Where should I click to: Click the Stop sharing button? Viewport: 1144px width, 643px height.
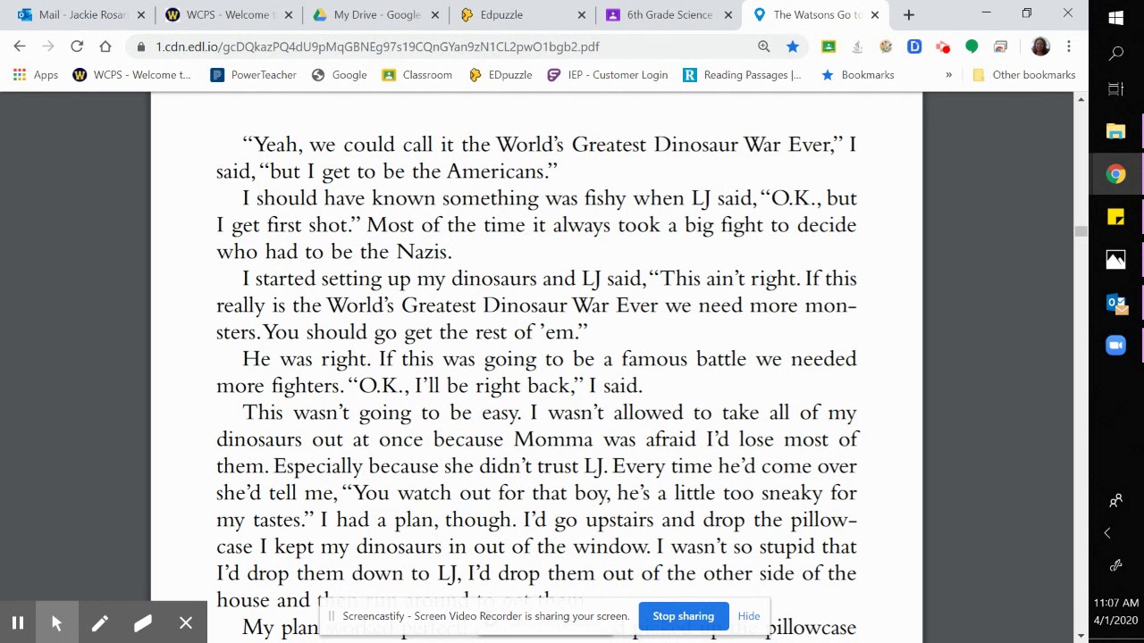tap(683, 616)
